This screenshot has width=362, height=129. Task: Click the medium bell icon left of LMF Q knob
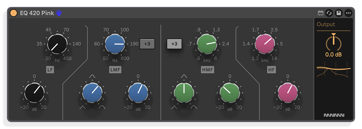tap(82, 107)
